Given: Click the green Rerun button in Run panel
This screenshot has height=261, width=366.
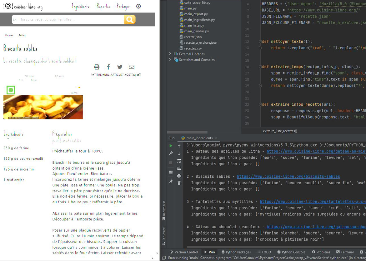Looking at the screenshot, I should coord(171,146).
